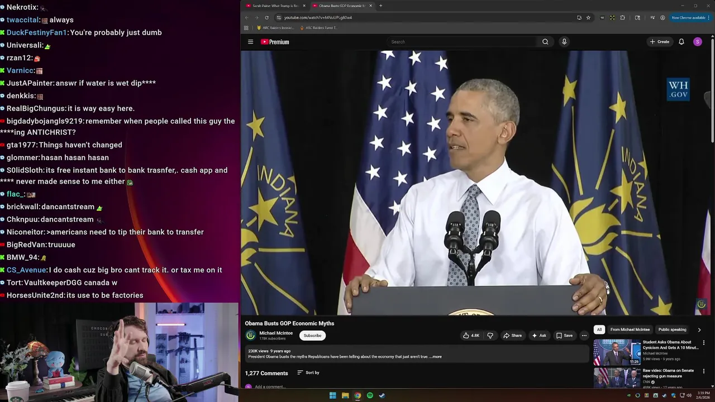Open Chrome profile icon in toolbar
715x402 pixels.
point(662,17)
